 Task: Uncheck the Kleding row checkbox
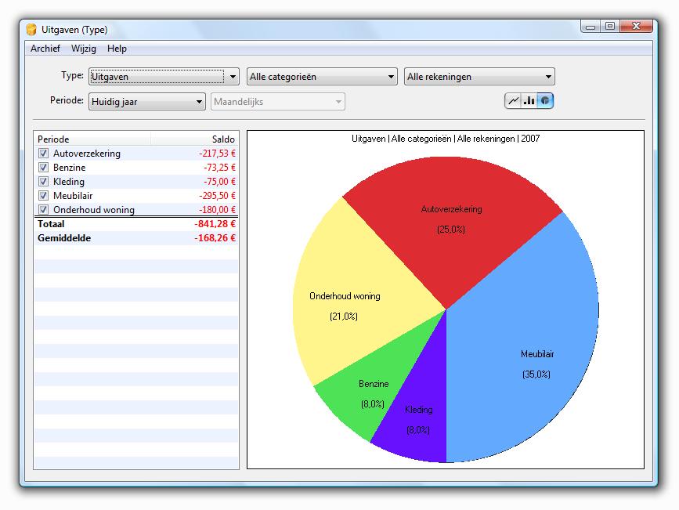pyautogui.click(x=44, y=182)
